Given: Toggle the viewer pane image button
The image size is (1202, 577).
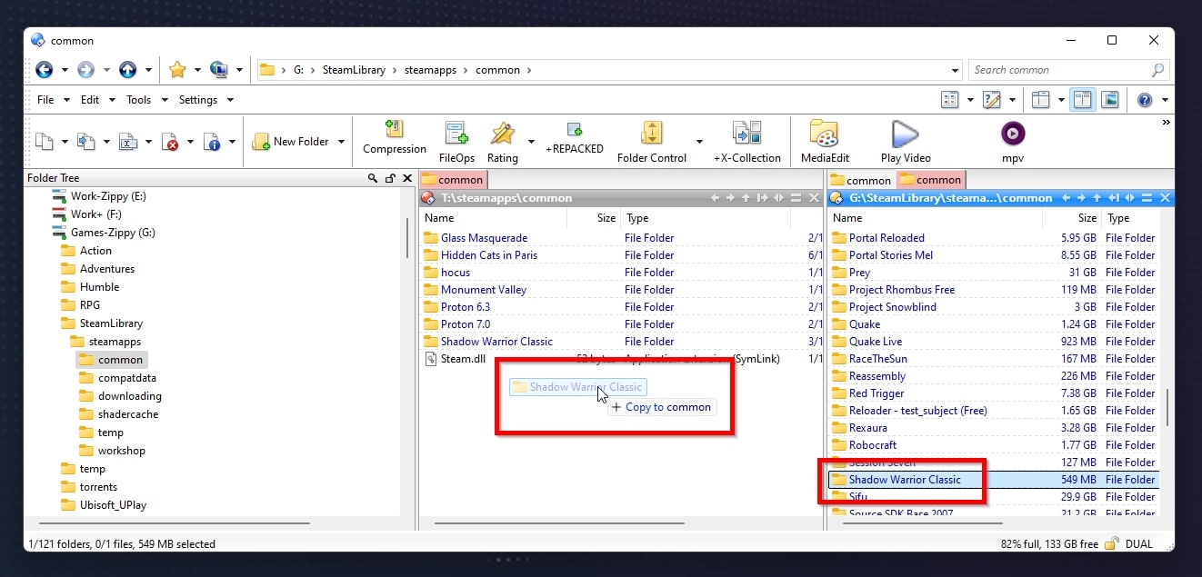Looking at the screenshot, I should click(x=1109, y=100).
